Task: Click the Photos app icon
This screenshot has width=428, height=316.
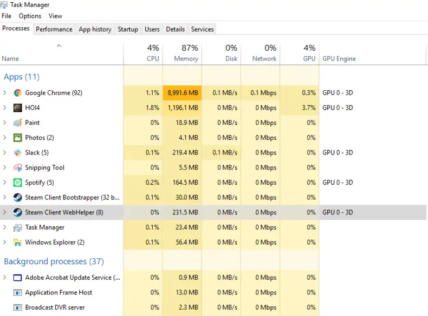Action: click(17, 138)
